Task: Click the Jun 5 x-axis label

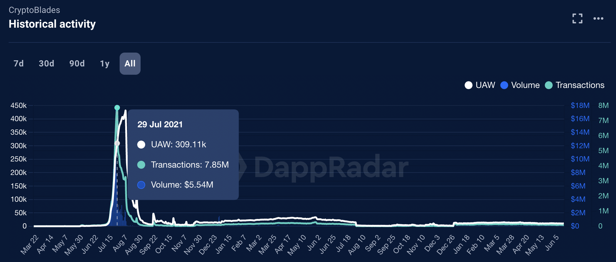Action: (x=552, y=243)
